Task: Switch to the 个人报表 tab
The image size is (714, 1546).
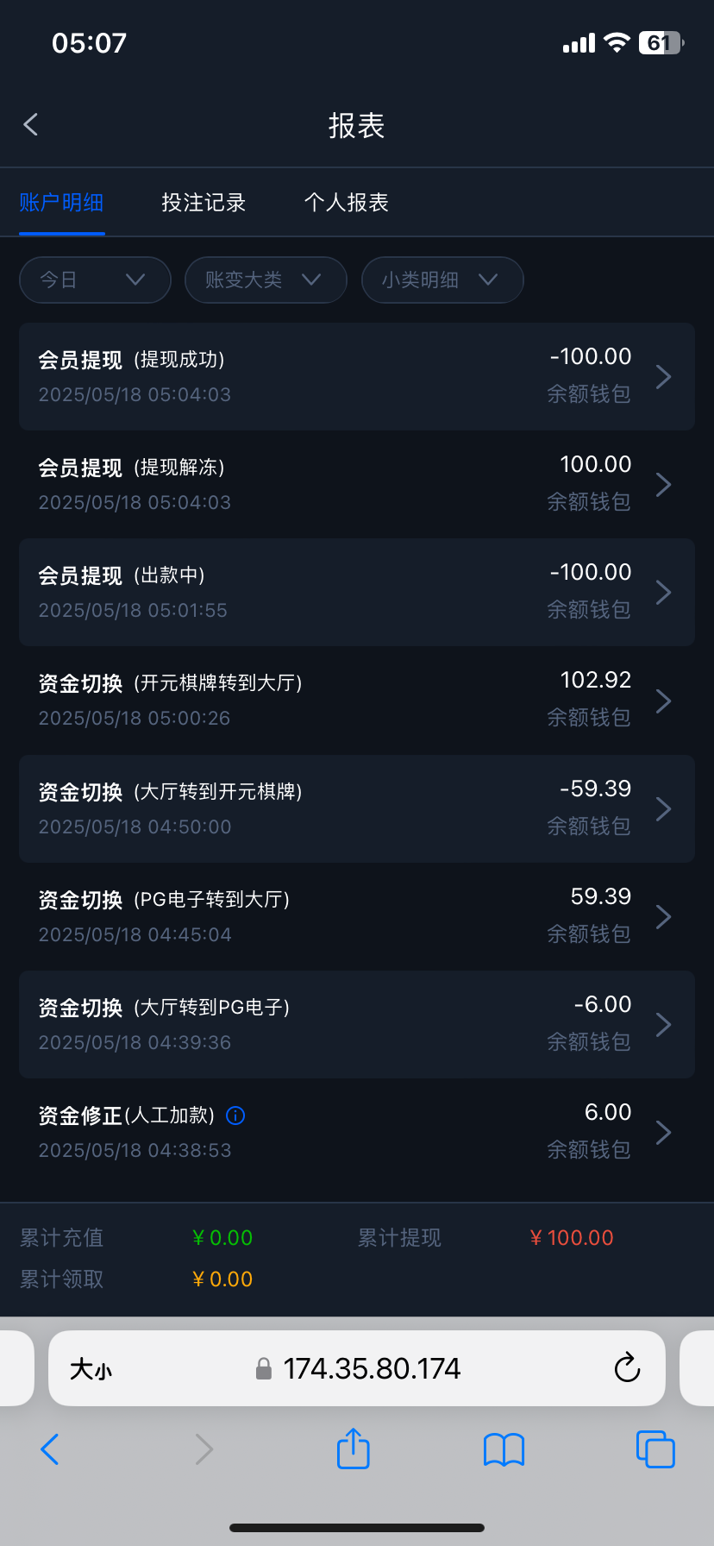Action: [x=347, y=203]
